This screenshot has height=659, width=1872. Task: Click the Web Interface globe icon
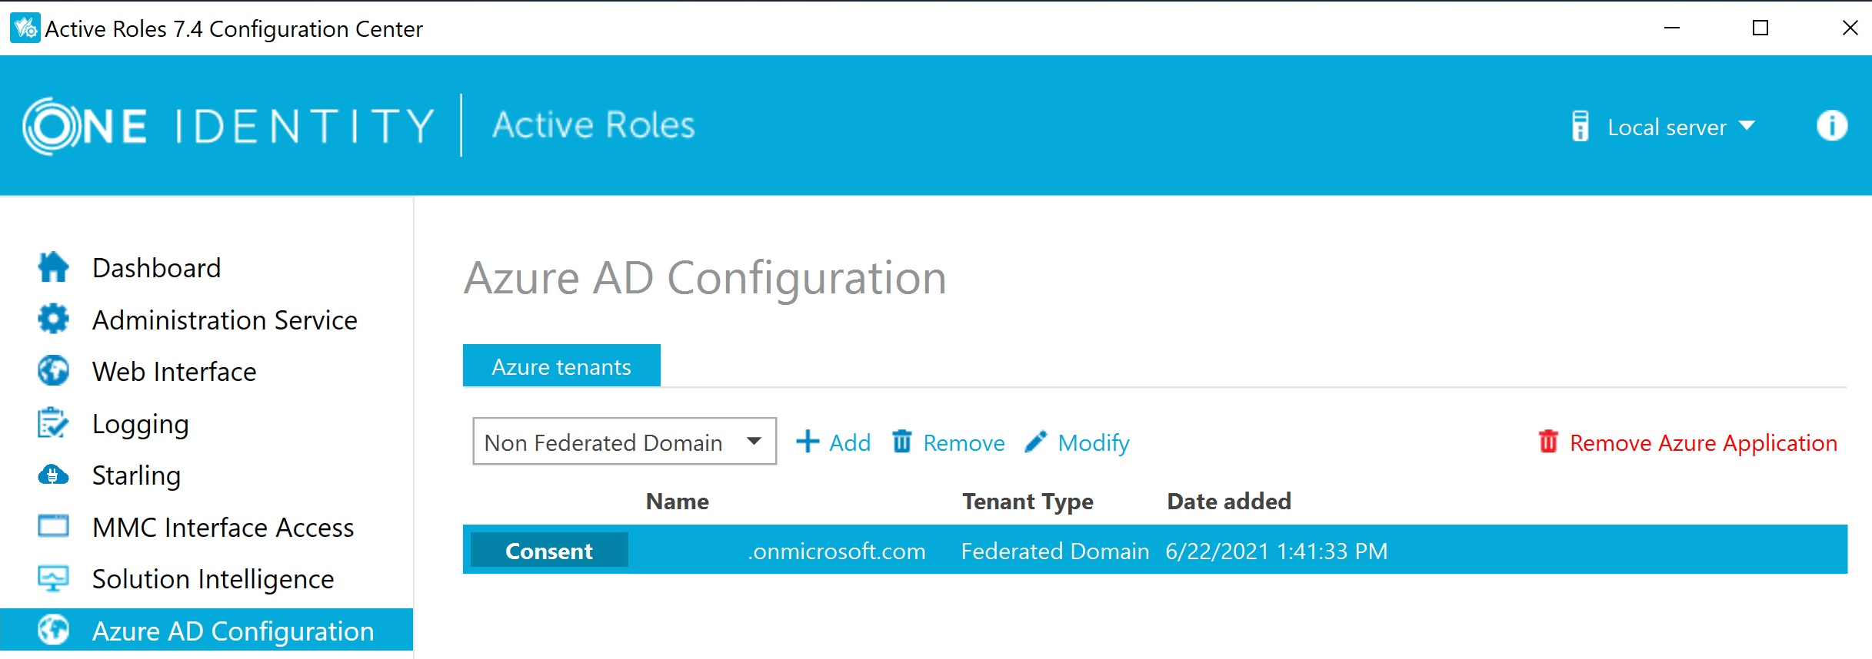53,371
